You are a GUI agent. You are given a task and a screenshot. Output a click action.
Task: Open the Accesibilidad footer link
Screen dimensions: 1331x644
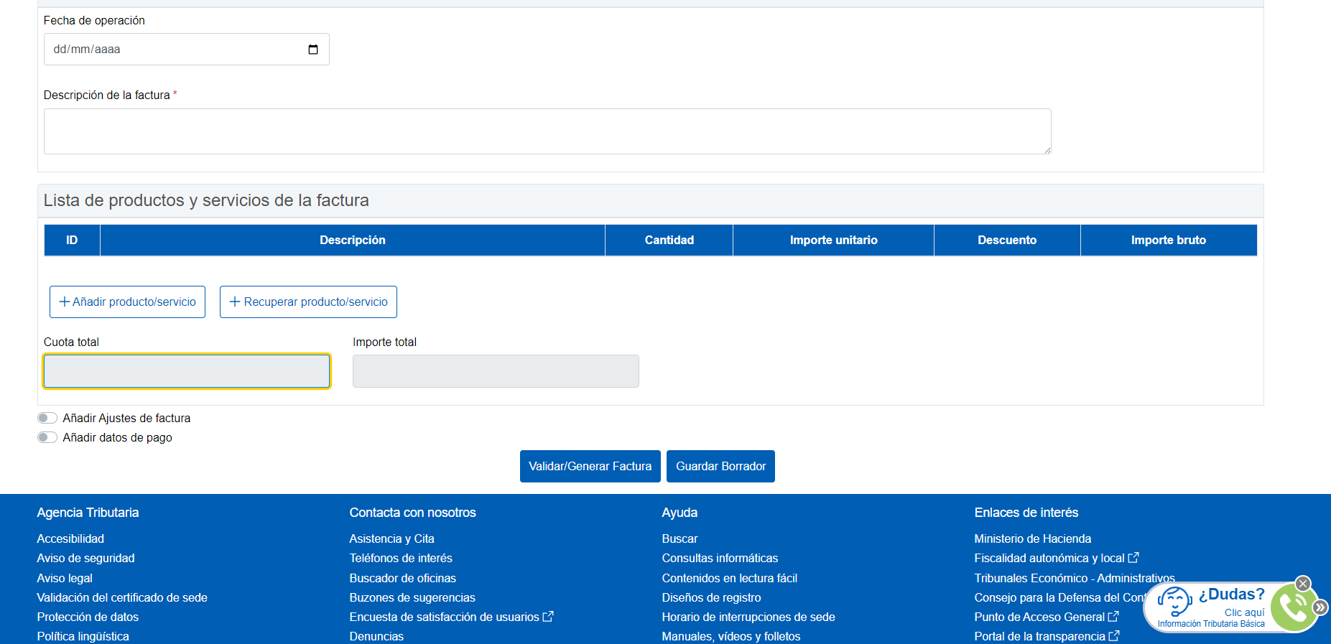pos(70,538)
